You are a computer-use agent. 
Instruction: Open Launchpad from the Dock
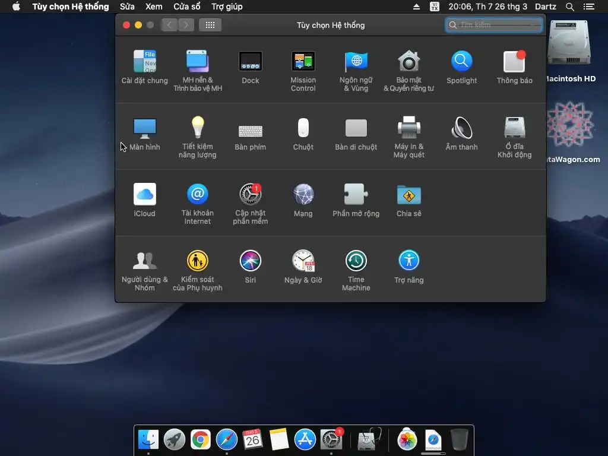click(x=175, y=440)
